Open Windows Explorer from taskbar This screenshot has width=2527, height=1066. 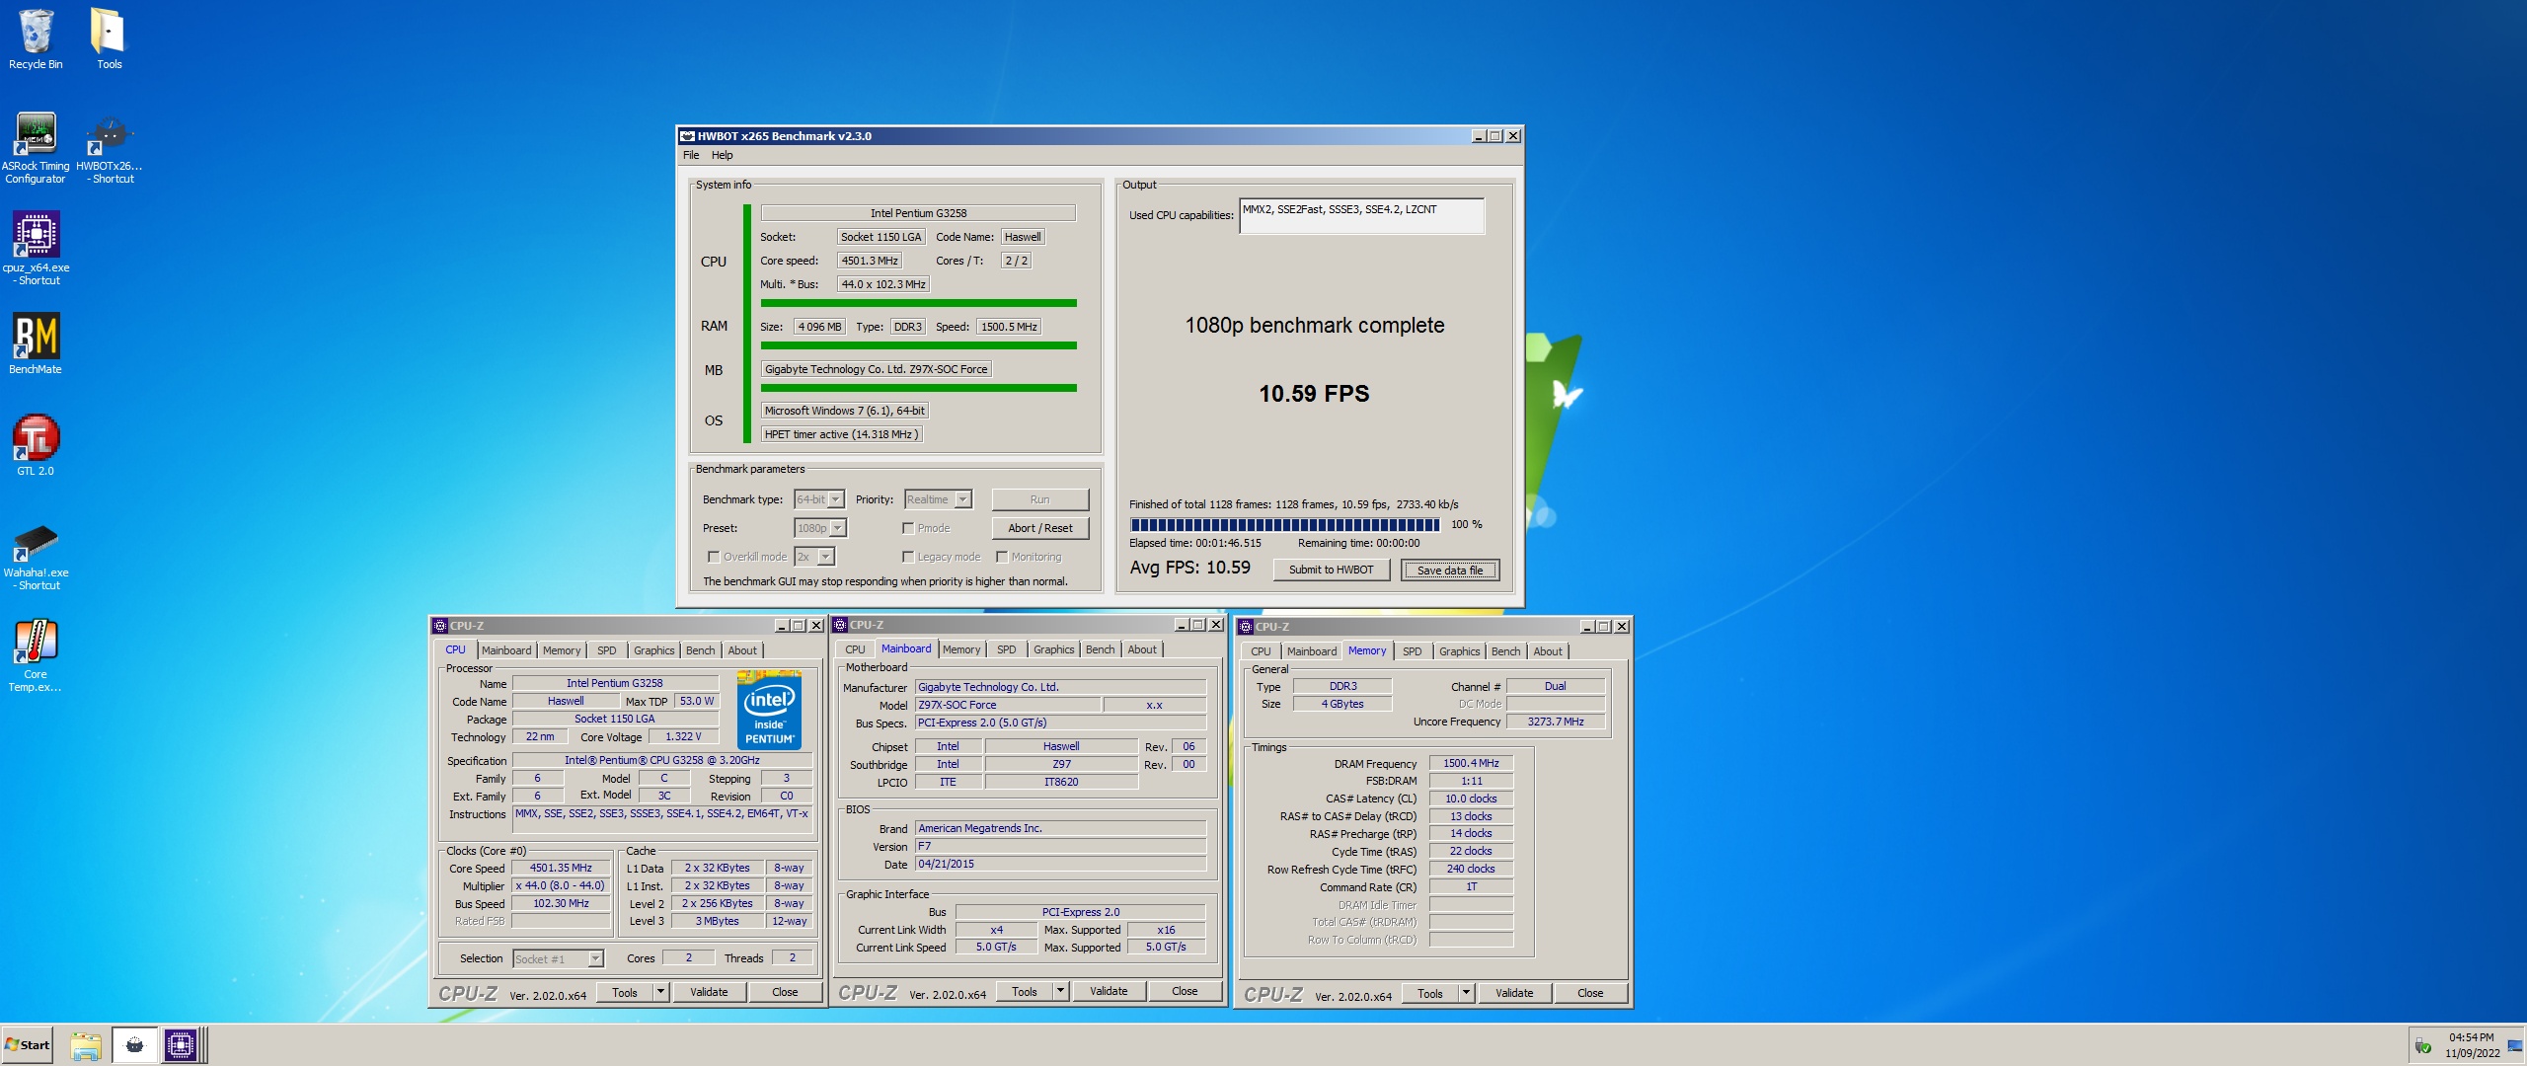86,1045
